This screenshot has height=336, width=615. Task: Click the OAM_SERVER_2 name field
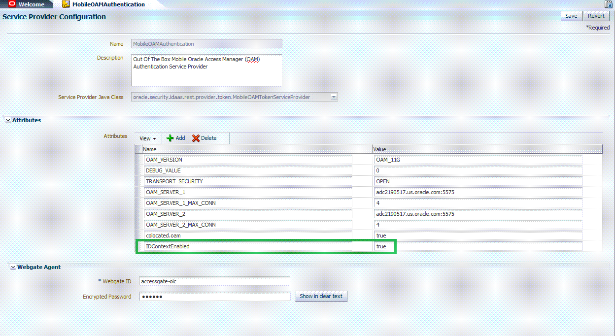248,214
